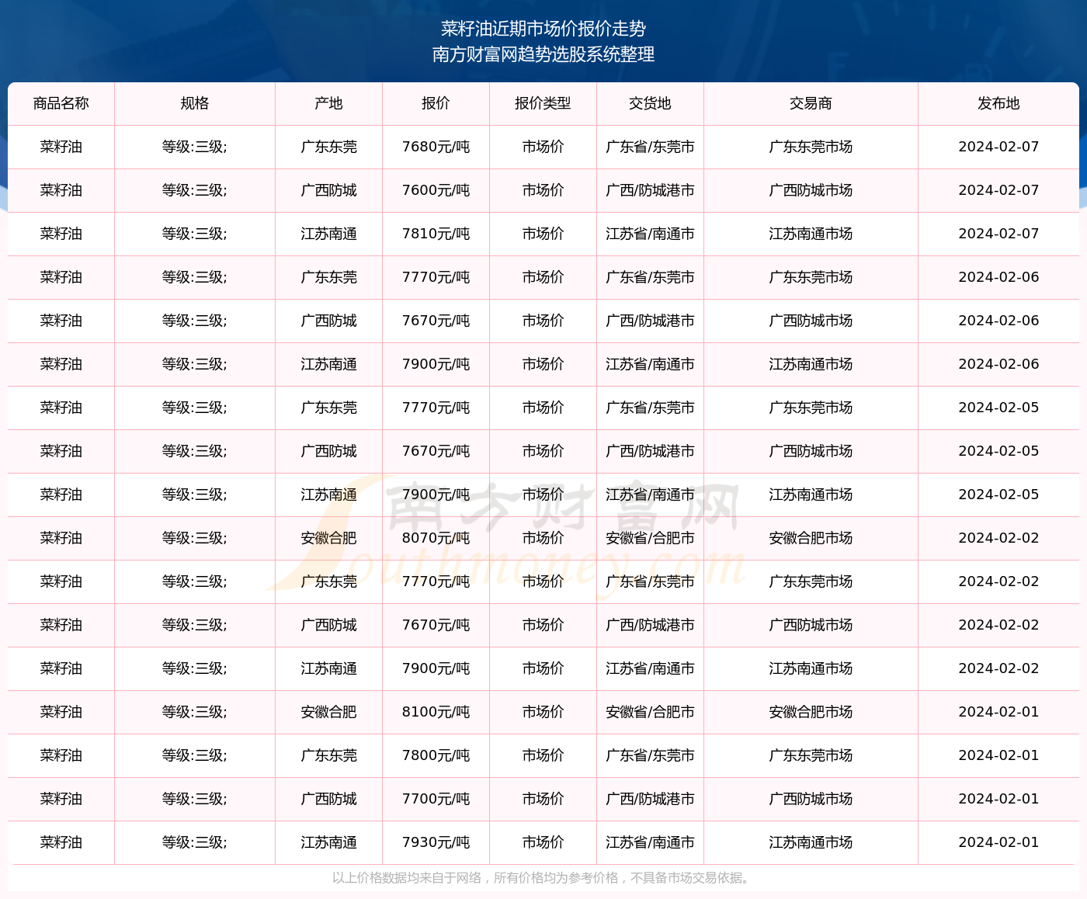
Task: Click the 7810元/吨 price cell
Action: (x=436, y=234)
